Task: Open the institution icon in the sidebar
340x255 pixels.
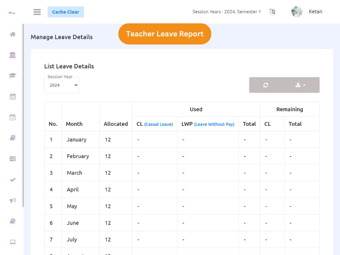Action: pos(13,55)
